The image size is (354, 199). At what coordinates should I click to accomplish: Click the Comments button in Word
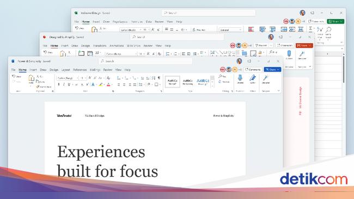tap(253, 70)
